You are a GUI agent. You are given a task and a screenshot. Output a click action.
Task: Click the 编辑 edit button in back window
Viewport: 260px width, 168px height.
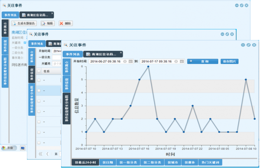48,23
